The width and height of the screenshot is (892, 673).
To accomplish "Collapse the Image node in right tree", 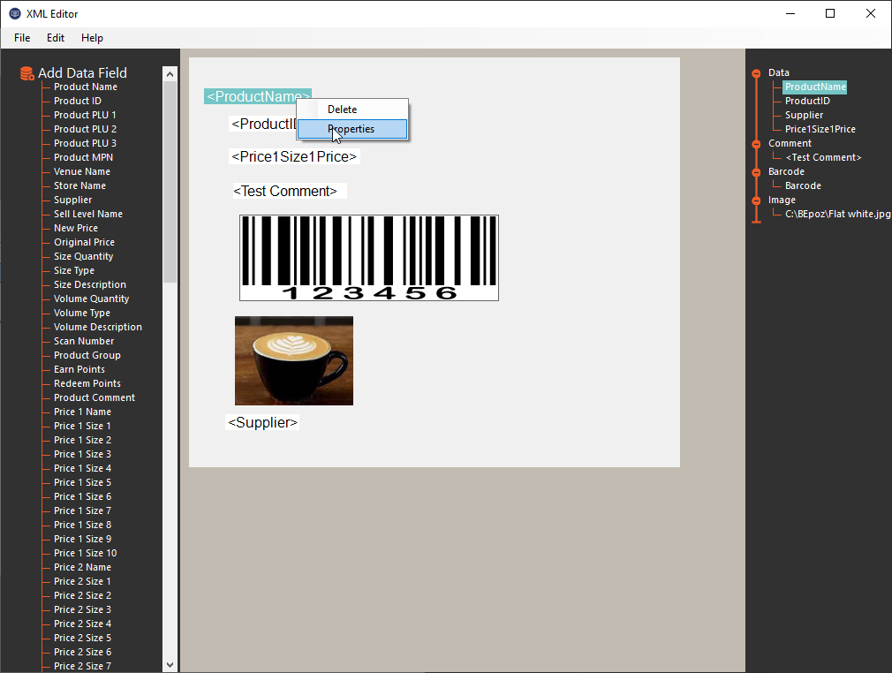I will [x=756, y=200].
